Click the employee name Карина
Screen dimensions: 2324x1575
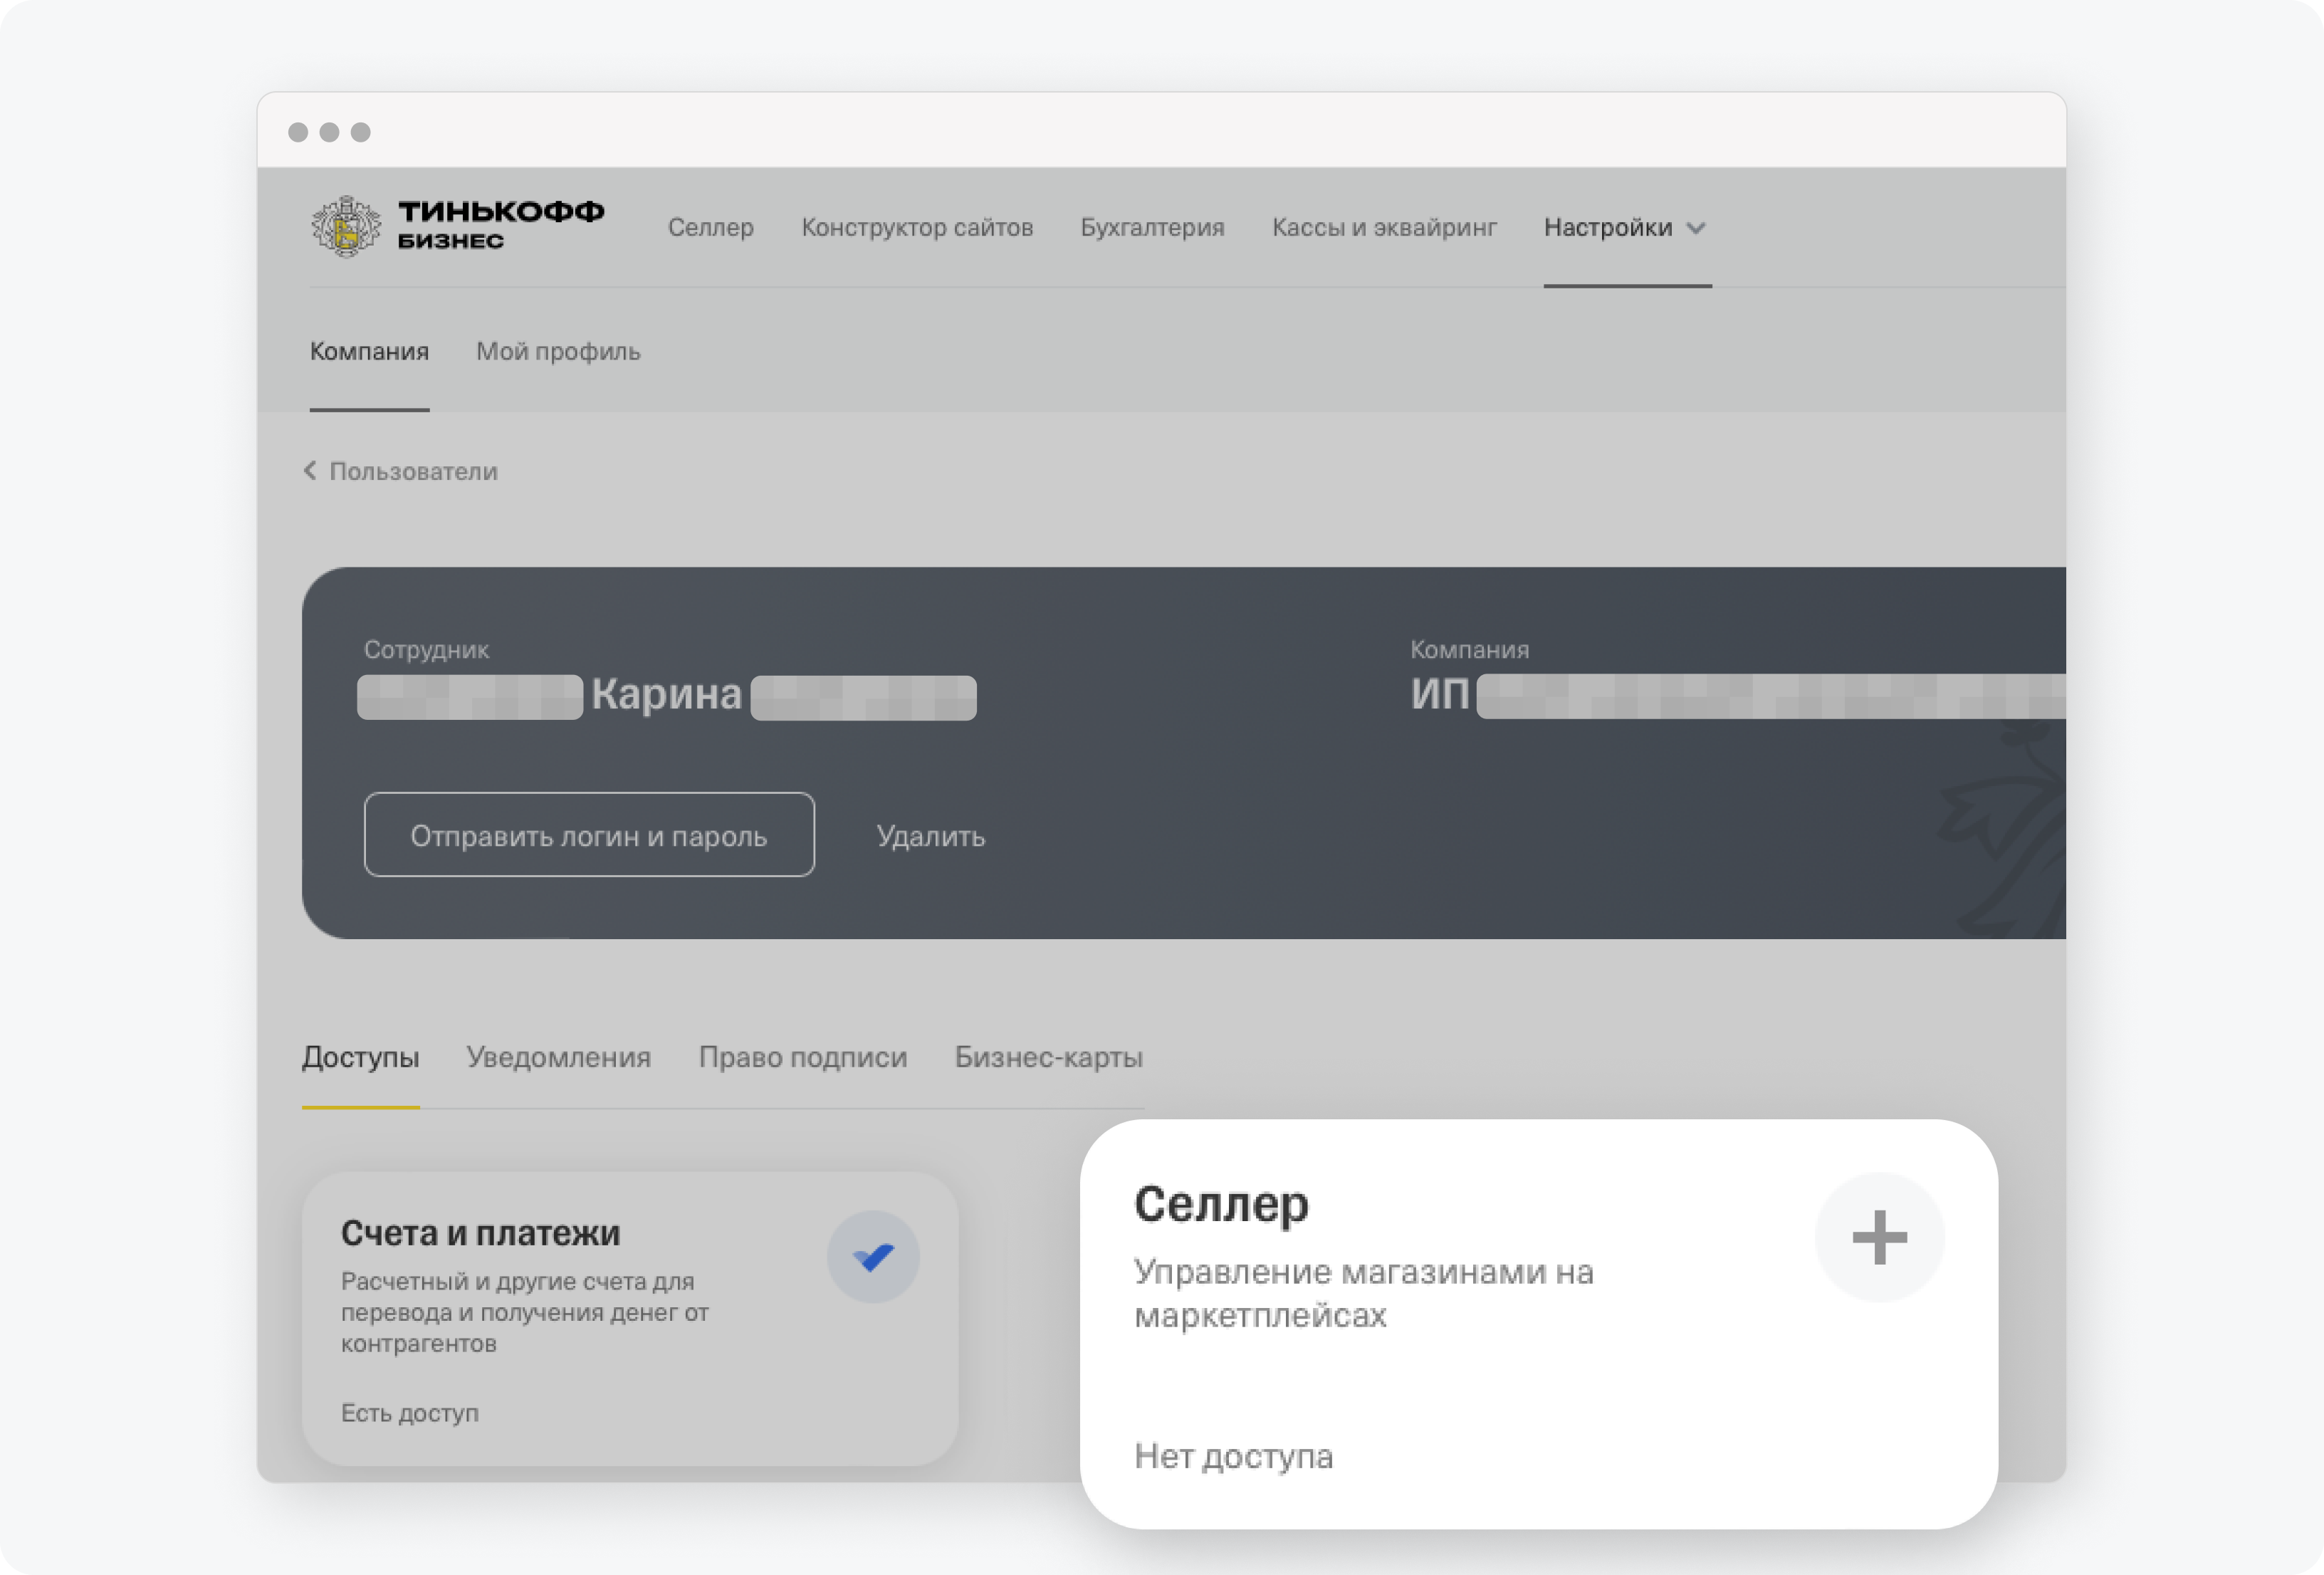tap(666, 695)
